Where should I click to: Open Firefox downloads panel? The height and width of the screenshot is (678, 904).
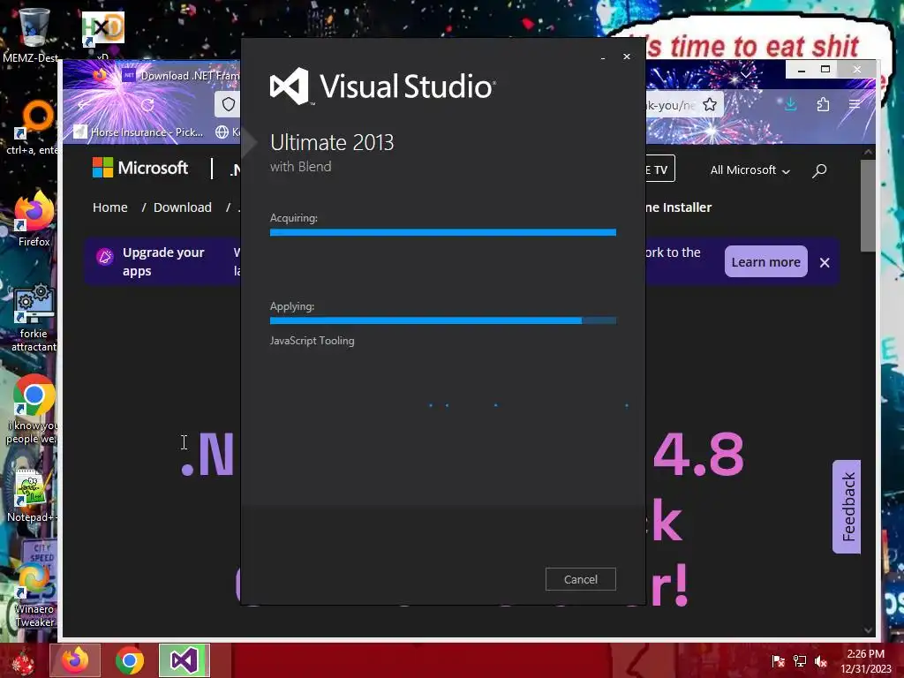coord(790,104)
